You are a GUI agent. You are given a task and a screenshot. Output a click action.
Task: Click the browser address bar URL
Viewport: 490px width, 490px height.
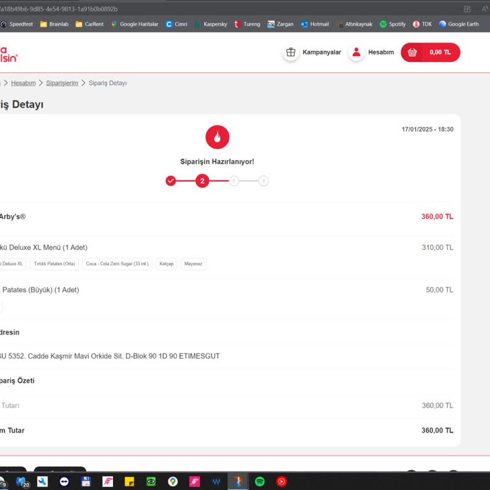(x=59, y=9)
